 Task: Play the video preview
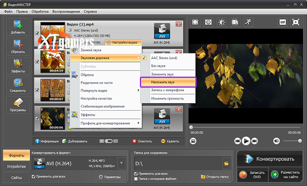coord(246,141)
